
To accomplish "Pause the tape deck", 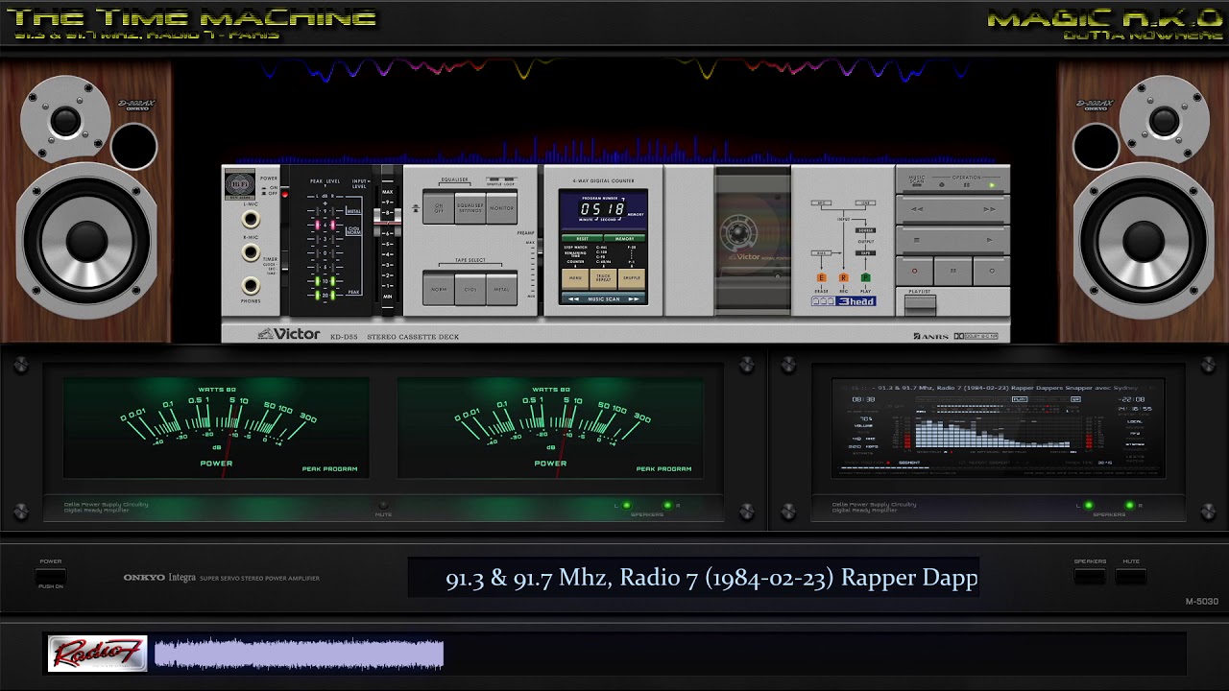I will pyautogui.click(x=953, y=271).
